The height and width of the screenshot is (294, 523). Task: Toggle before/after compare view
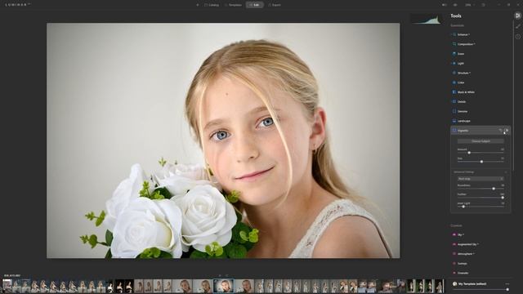coord(445,5)
